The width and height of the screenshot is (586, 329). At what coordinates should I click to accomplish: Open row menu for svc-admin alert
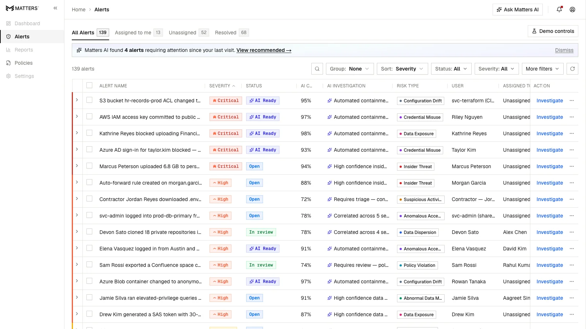[x=572, y=216]
